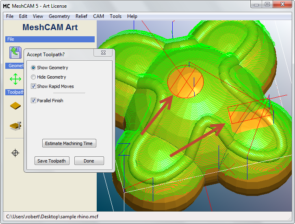Select the Show Geometry radio button
This screenshot has width=295, height=224.
click(x=33, y=68)
